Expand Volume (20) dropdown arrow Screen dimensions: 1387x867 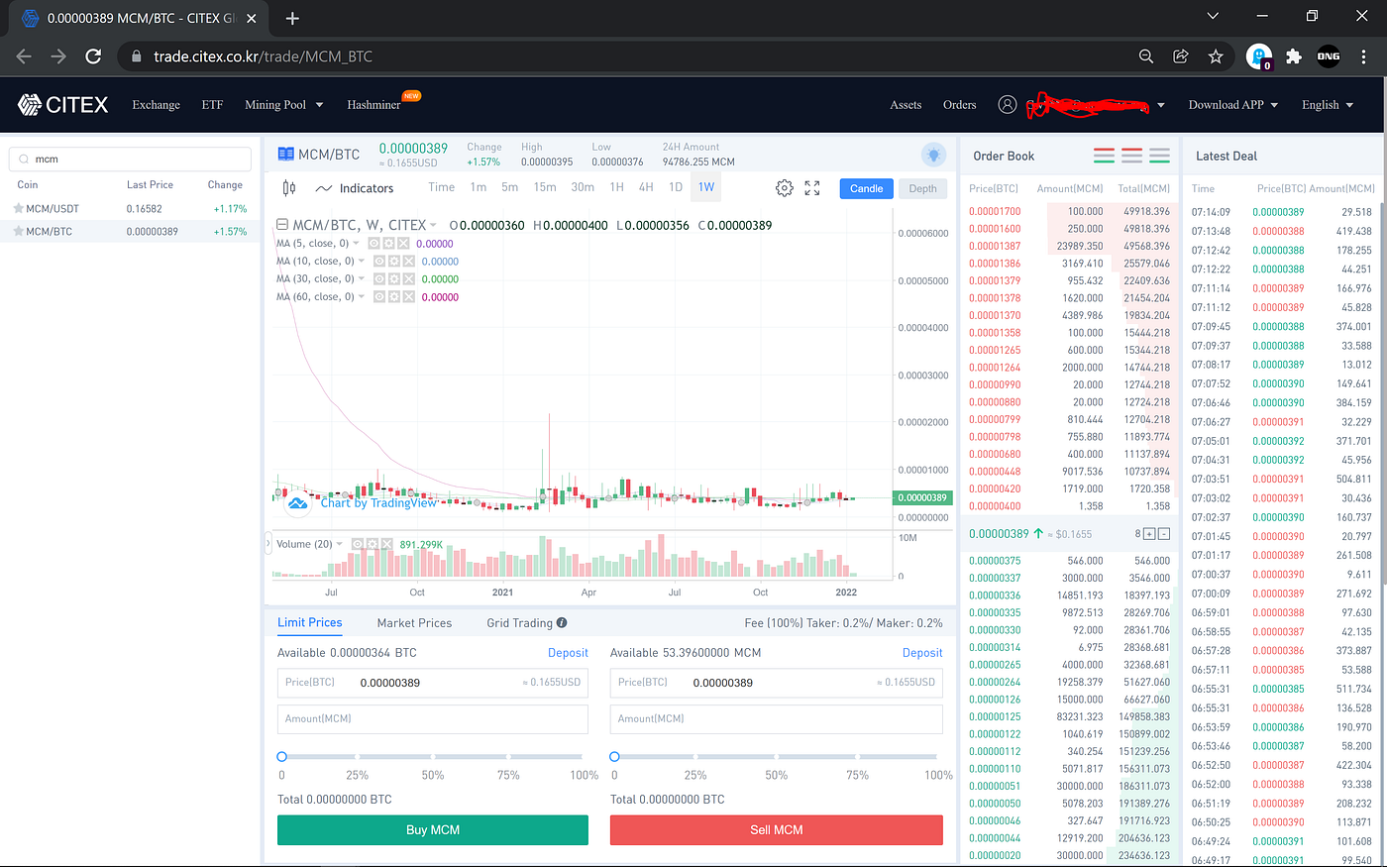[340, 544]
